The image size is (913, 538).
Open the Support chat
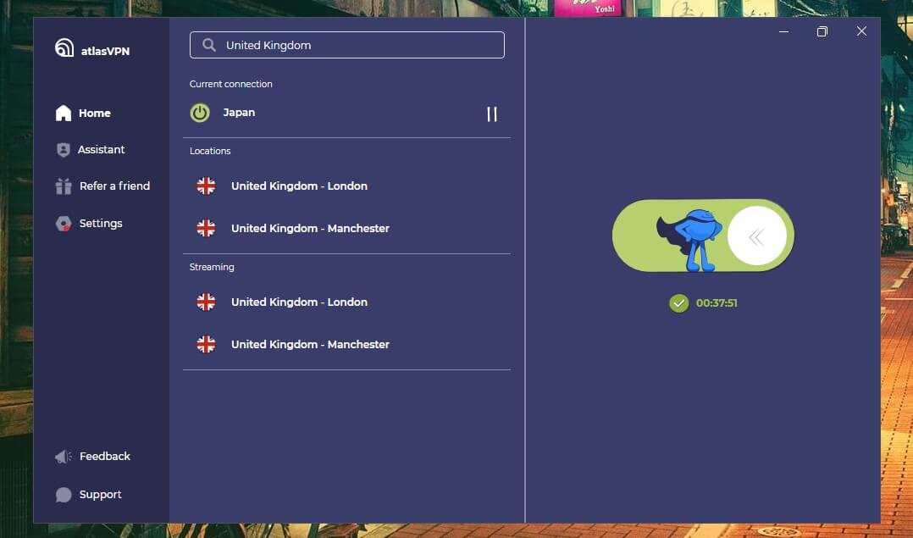point(88,494)
